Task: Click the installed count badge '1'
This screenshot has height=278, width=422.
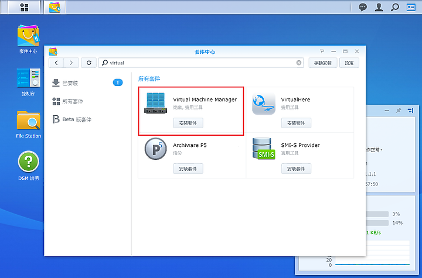Action: (x=118, y=83)
